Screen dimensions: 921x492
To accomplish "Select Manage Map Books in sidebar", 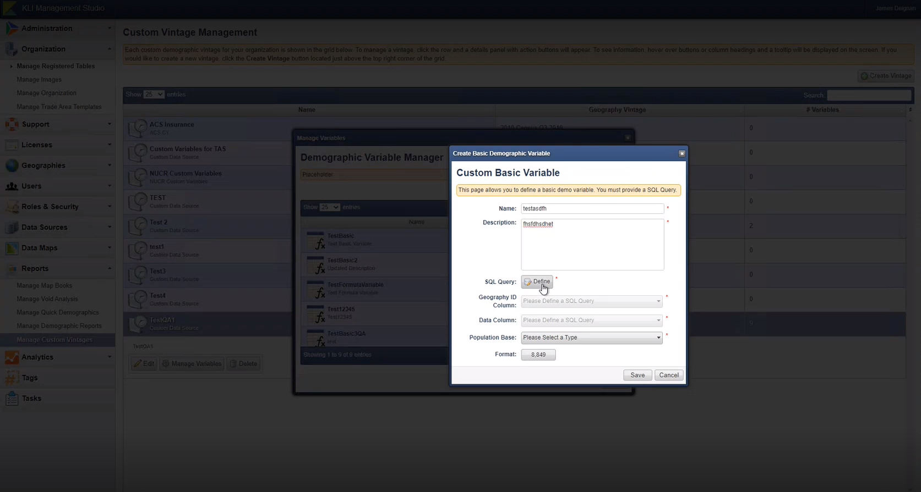I will pyautogui.click(x=44, y=286).
